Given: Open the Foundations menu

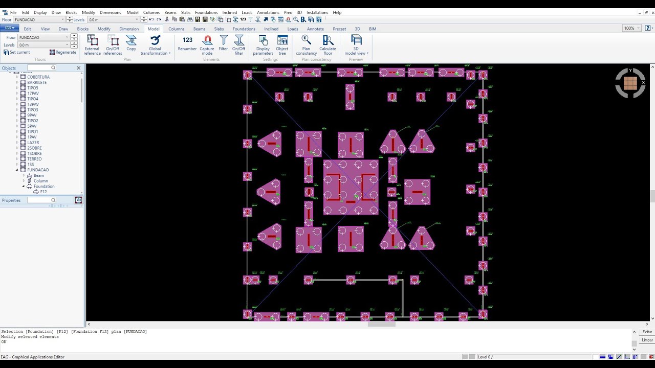Looking at the screenshot, I should (x=206, y=12).
